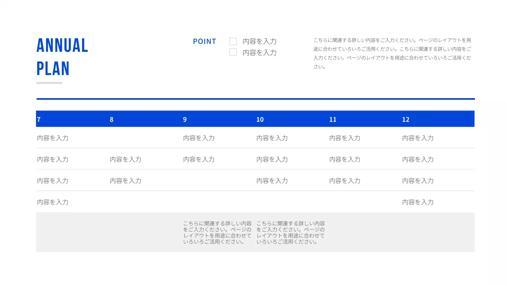Select column header 8 in the blue bar
Screen dimensions: 507x285
click(x=111, y=119)
